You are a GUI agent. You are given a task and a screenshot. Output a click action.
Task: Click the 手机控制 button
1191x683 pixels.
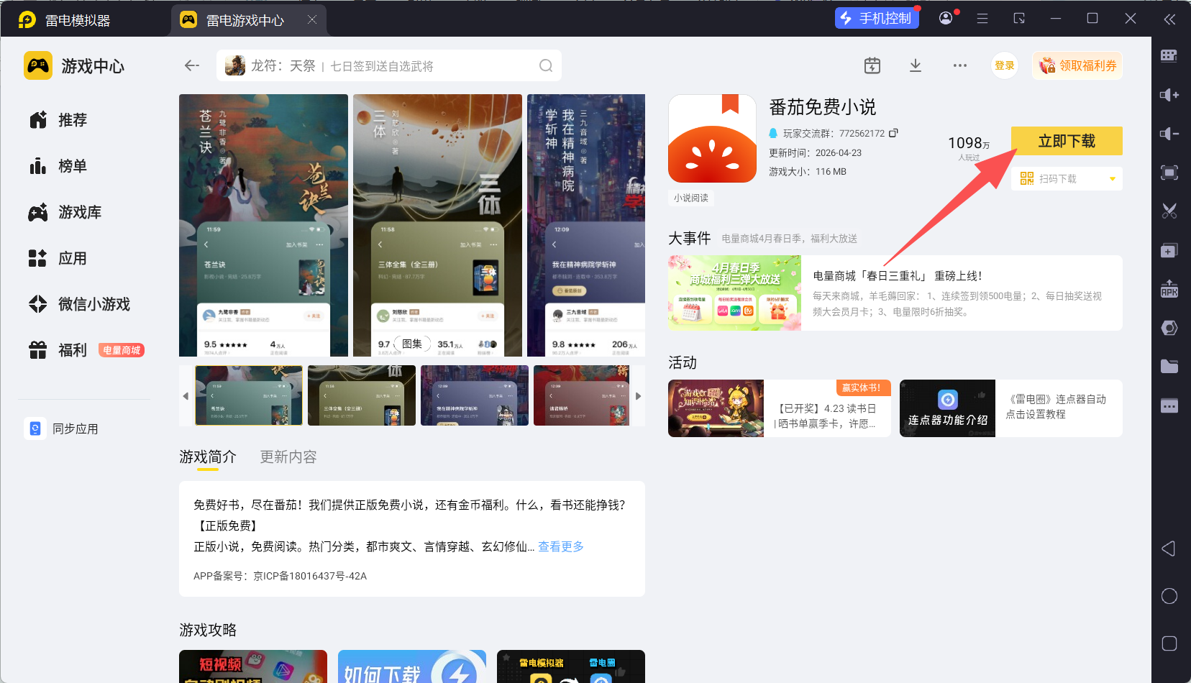click(x=877, y=18)
